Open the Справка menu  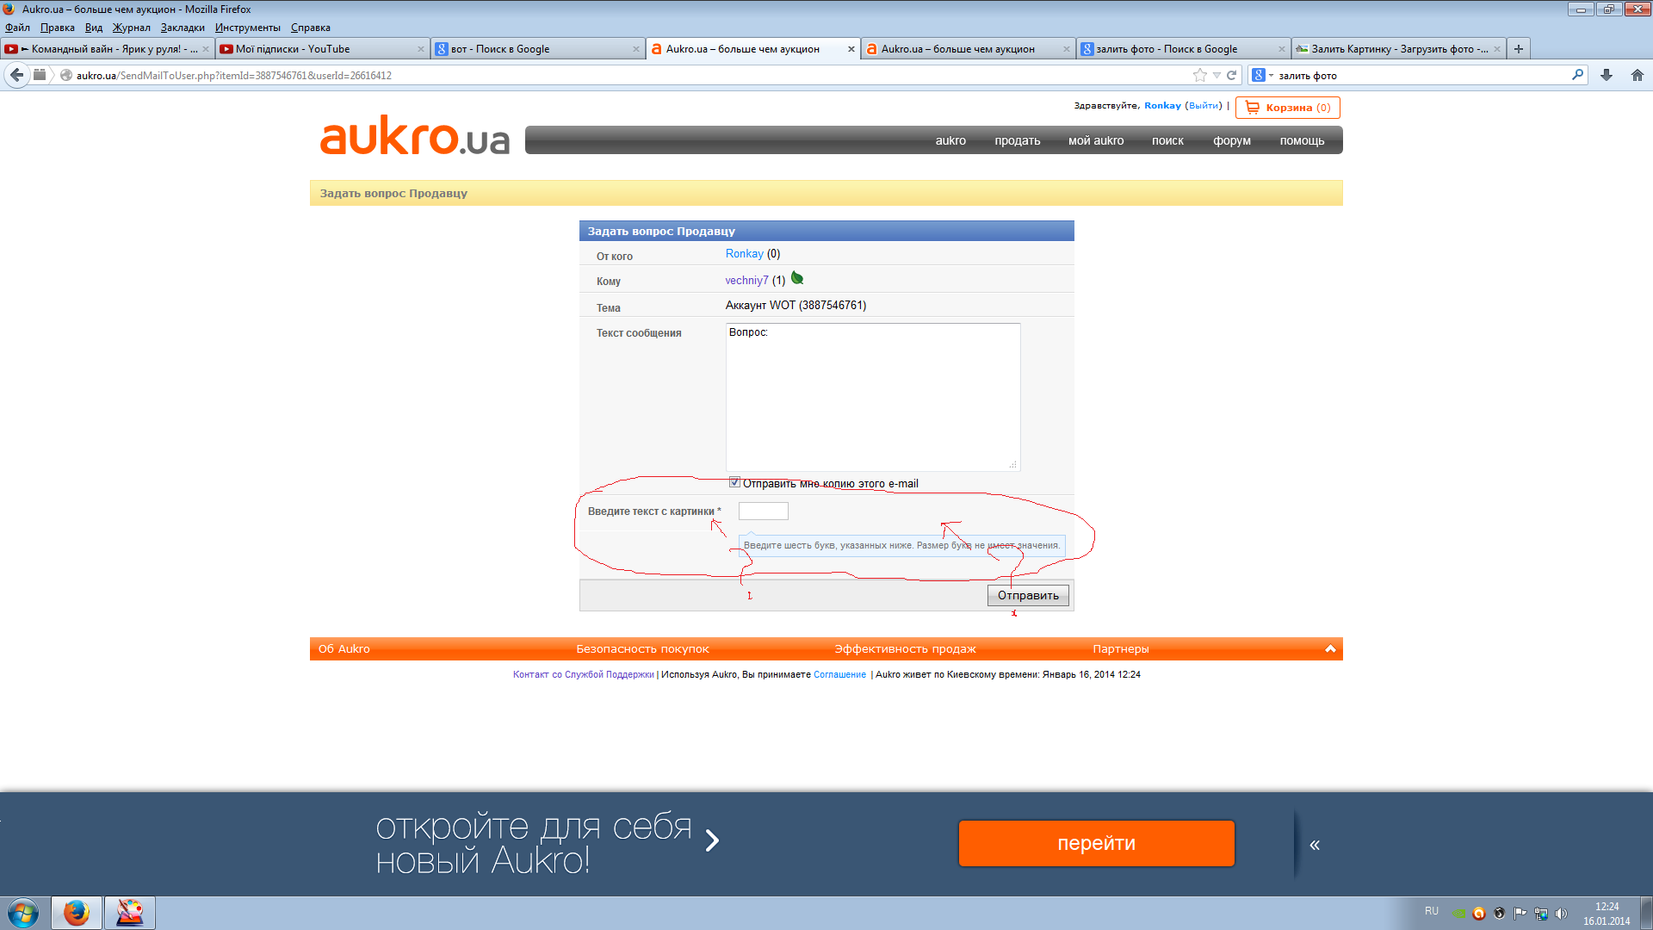click(x=311, y=28)
